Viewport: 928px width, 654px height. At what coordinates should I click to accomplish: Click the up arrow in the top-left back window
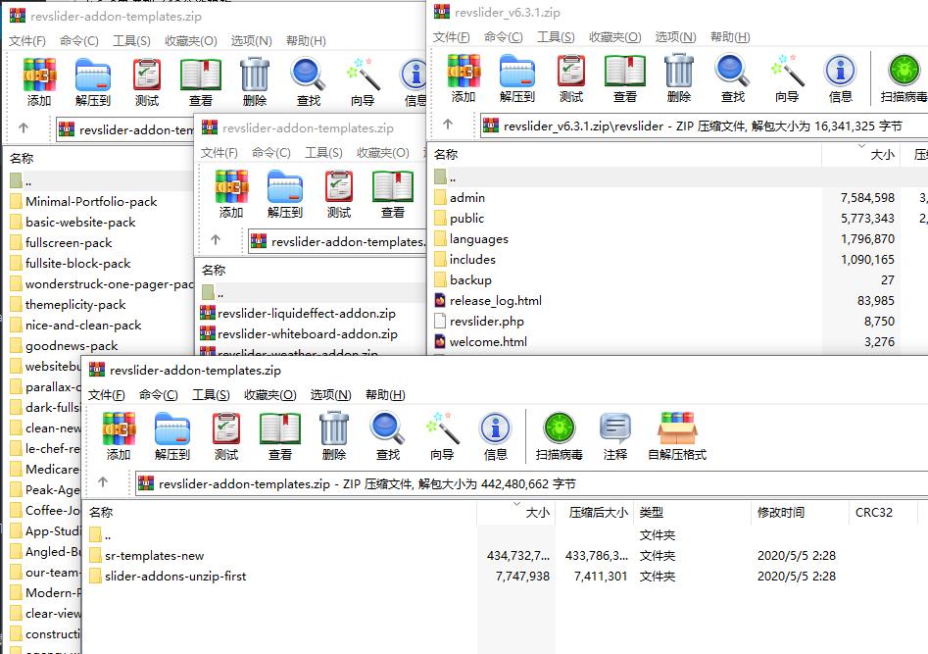(24, 127)
